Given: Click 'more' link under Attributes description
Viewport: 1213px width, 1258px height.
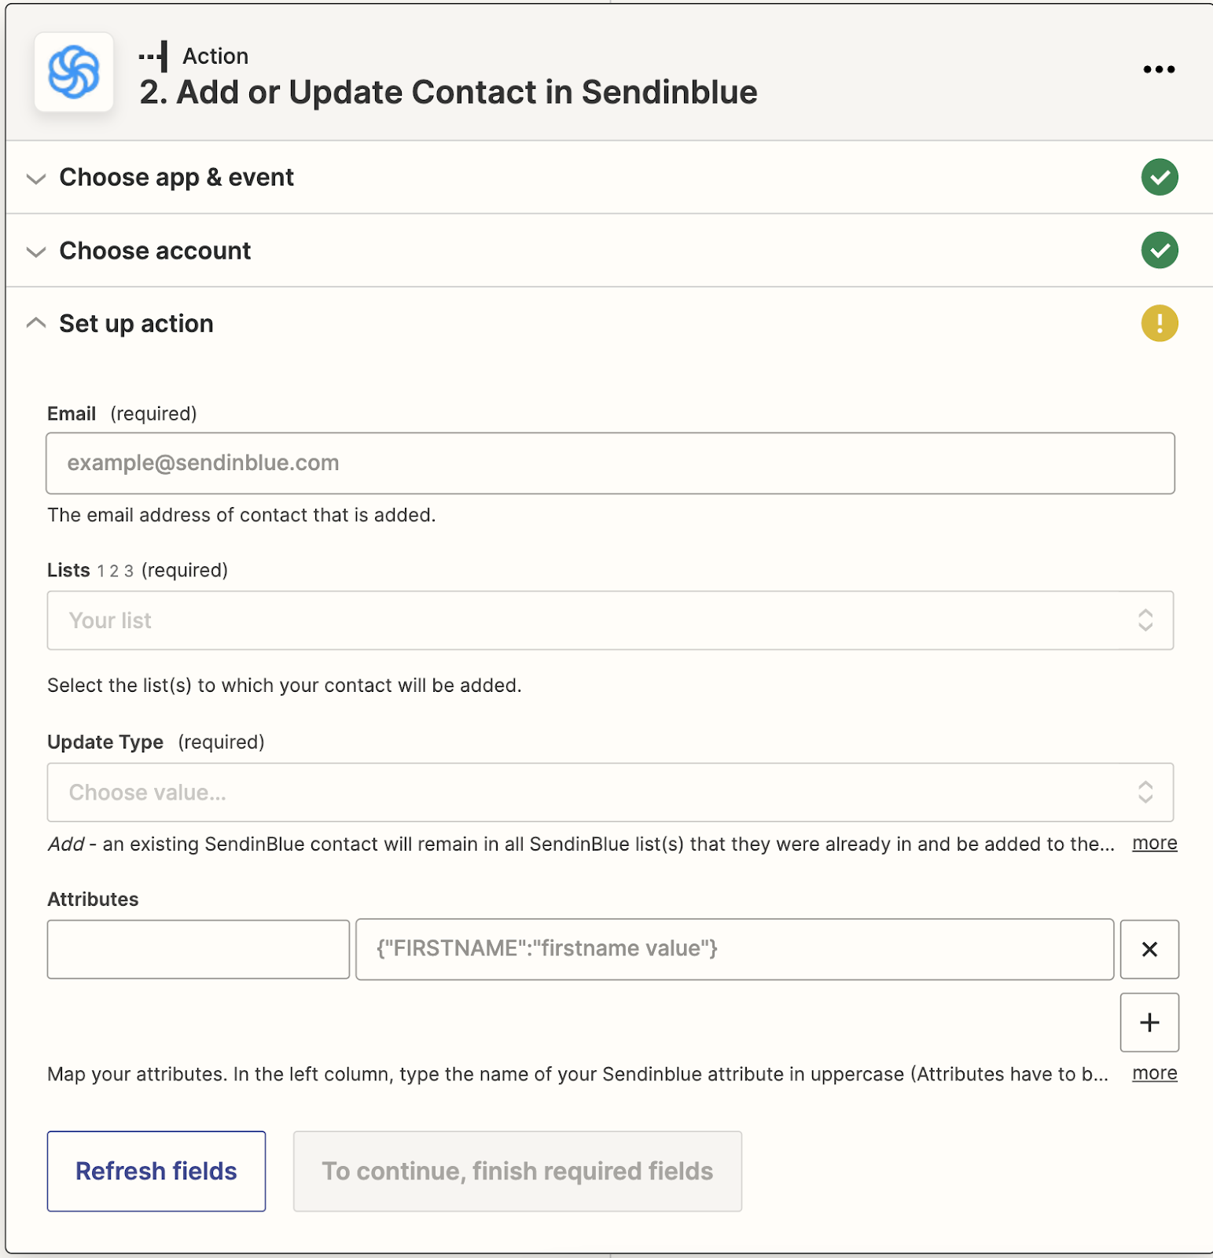Looking at the screenshot, I should (x=1154, y=1073).
